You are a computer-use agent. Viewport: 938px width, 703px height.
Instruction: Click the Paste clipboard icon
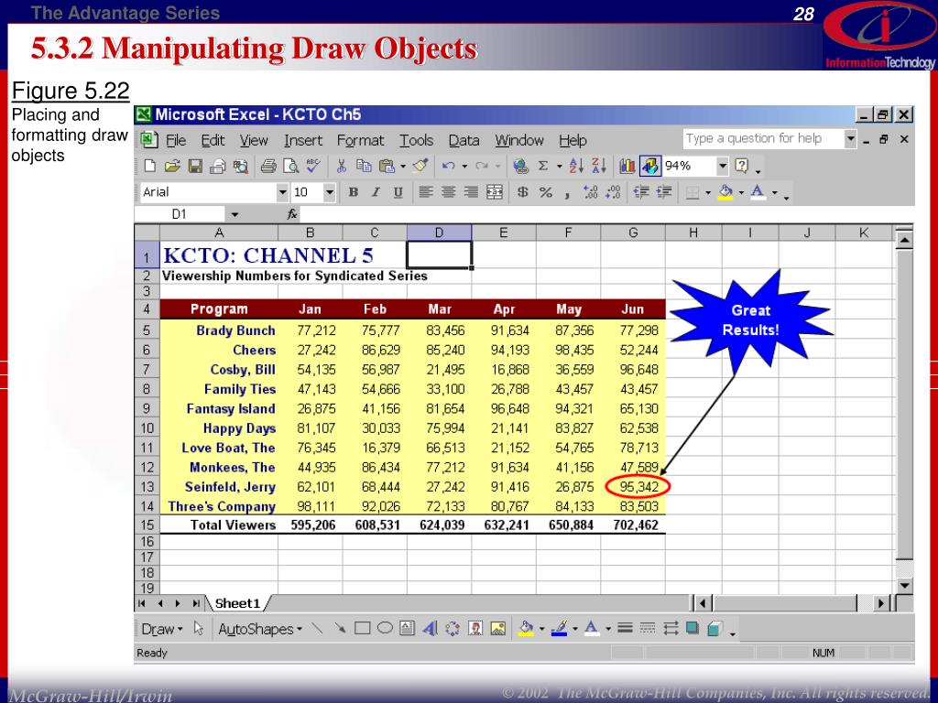[x=387, y=166]
